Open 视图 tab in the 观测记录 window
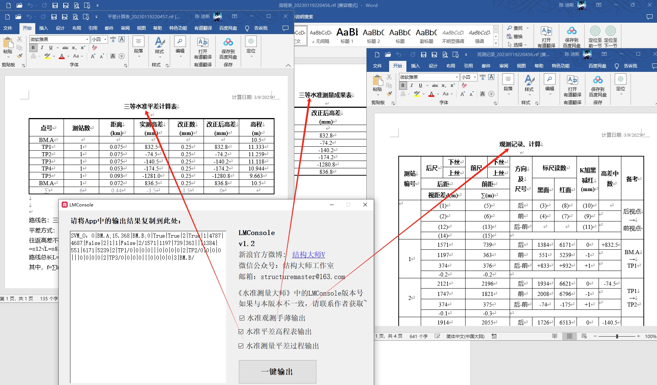657x385 pixels. [x=521, y=66]
